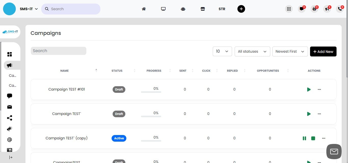The height and width of the screenshot is (163, 348).
Task: Pause the Campaign TEST` (copy) campaign
Action: [x=304, y=138]
